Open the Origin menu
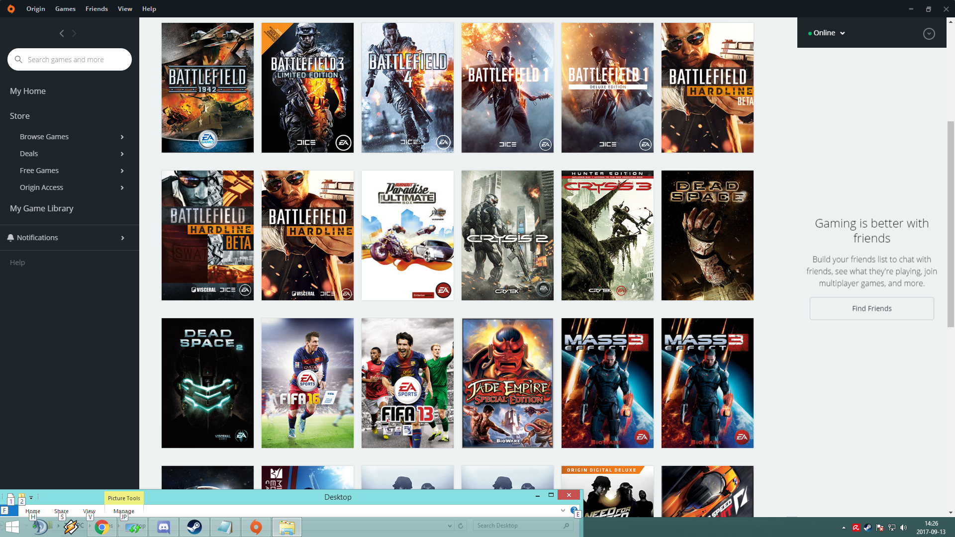 coord(36,8)
